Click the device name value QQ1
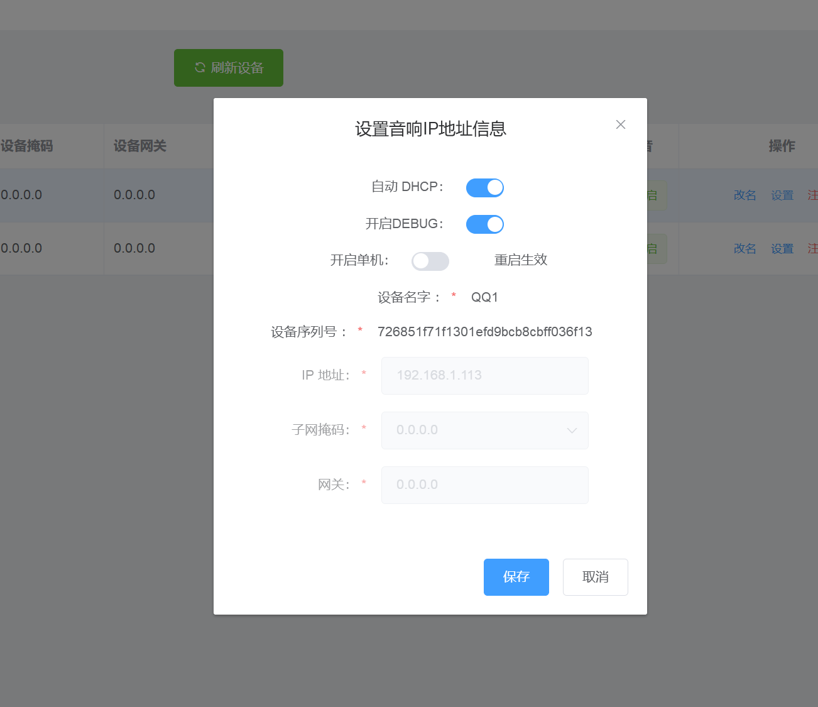Image resolution: width=818 pixels, height=707 pixels. click(x=484, y=297)
